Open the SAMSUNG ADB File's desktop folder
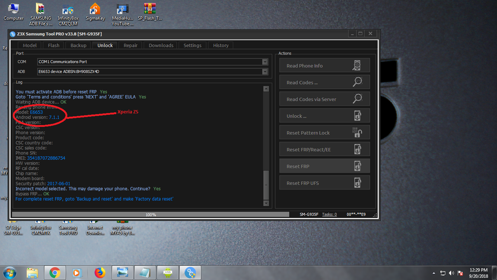The width and height of the screenshot is (497, 280). tap(41, 14)
